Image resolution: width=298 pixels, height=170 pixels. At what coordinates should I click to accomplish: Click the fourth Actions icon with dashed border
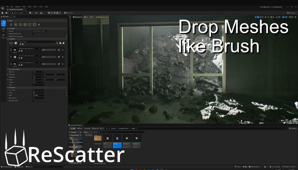pos(25,25)
